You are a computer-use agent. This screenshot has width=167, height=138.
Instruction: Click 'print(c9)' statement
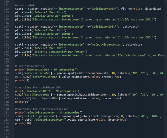pos(22,102)
